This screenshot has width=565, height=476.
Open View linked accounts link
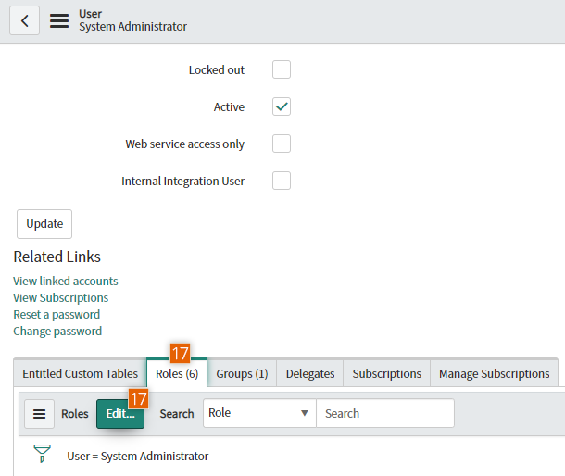point(66,281)
